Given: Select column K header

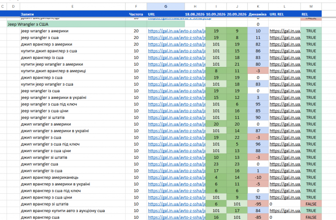Looking at the screenshot, I should (258, 7).
